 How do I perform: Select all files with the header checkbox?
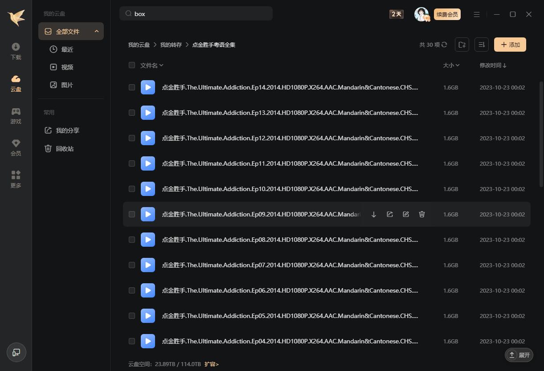coord(132,65)
